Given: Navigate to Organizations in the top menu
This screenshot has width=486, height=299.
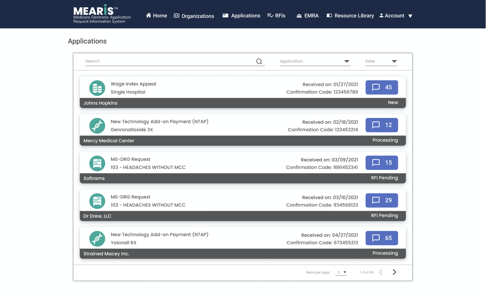Looking at the screenshot, I should coord(194,16).
